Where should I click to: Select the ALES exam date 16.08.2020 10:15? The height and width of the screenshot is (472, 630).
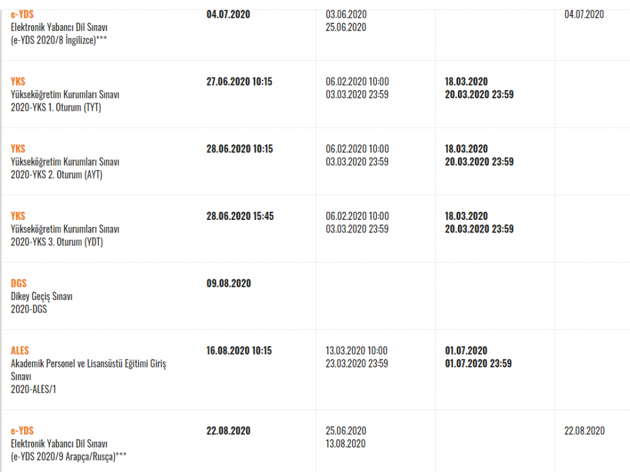(239, 350)
